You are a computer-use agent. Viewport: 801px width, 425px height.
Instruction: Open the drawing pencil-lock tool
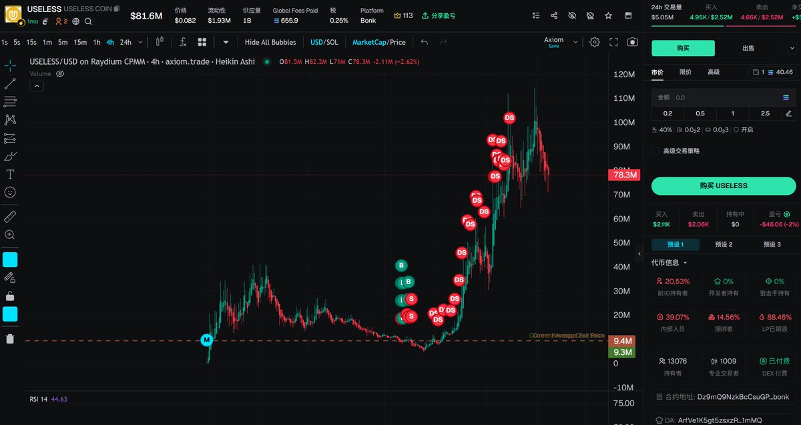[10, 278]
